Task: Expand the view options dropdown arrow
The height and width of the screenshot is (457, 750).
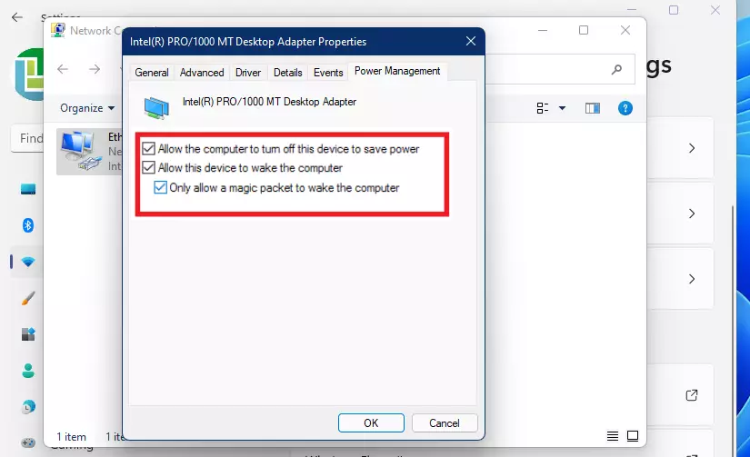Action: [563, 108]
